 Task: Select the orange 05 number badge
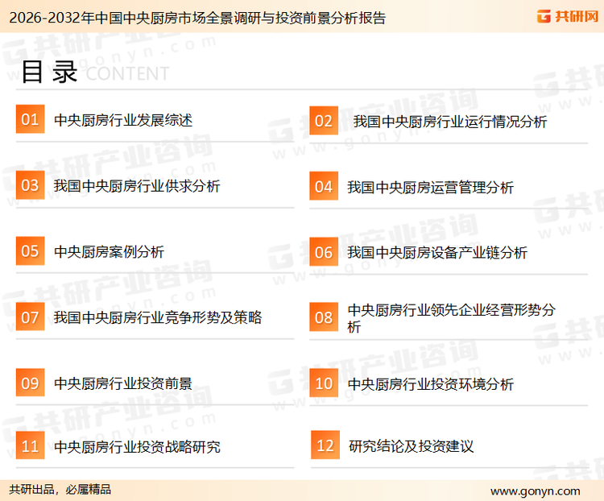[x=30, y=250]
